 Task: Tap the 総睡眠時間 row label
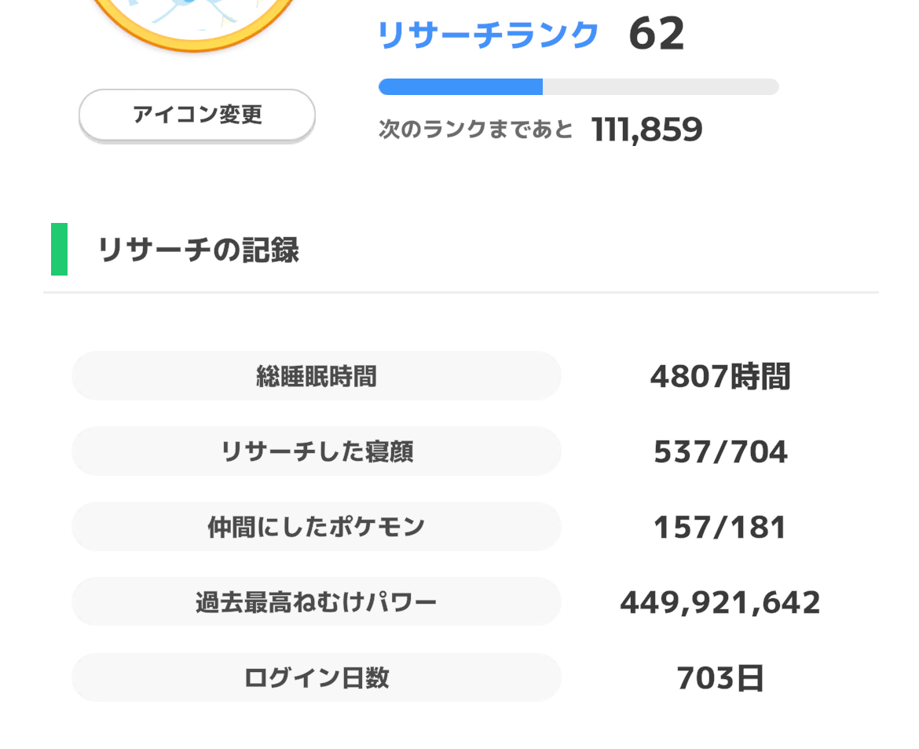(317, 376)
